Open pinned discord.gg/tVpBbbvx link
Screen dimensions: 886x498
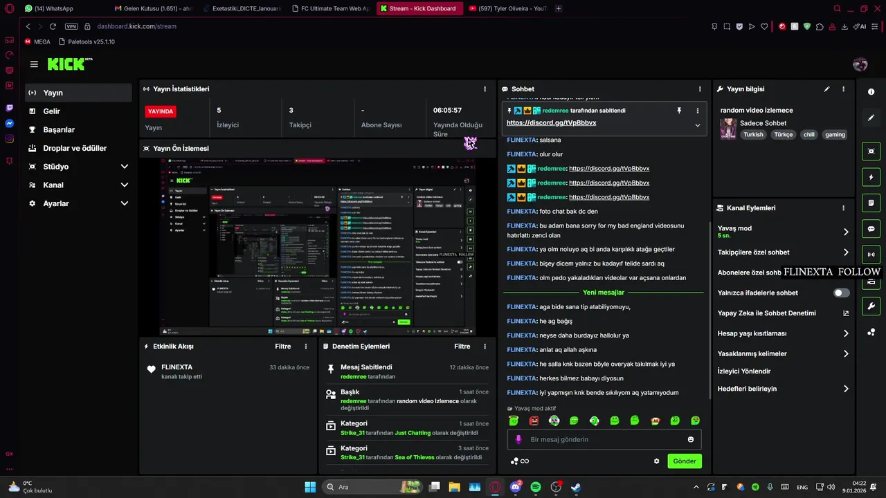551,122
